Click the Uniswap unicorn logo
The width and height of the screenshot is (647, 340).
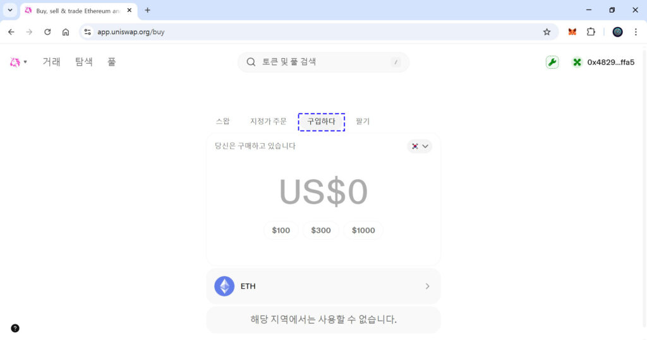point(15,62)
